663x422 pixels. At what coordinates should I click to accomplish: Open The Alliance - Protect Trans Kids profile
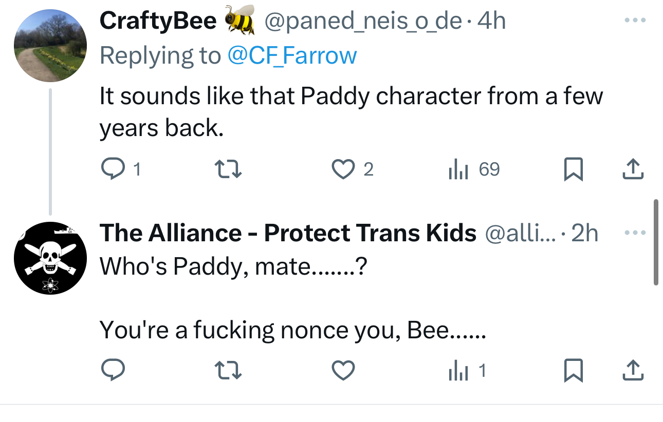pyautogui.click(x=288, y=233)
